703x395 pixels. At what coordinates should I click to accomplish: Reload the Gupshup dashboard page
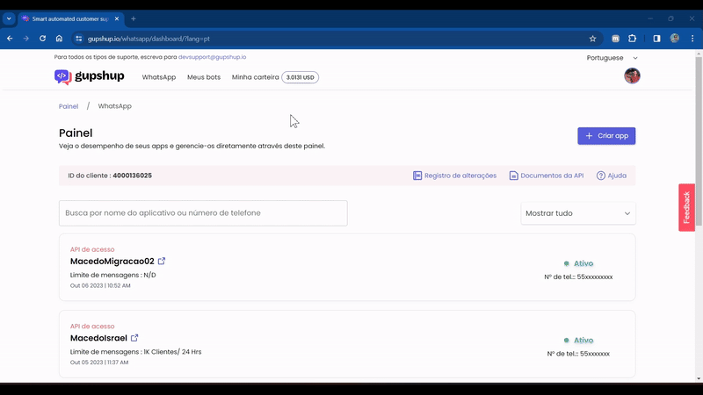[x=42, y=39]
